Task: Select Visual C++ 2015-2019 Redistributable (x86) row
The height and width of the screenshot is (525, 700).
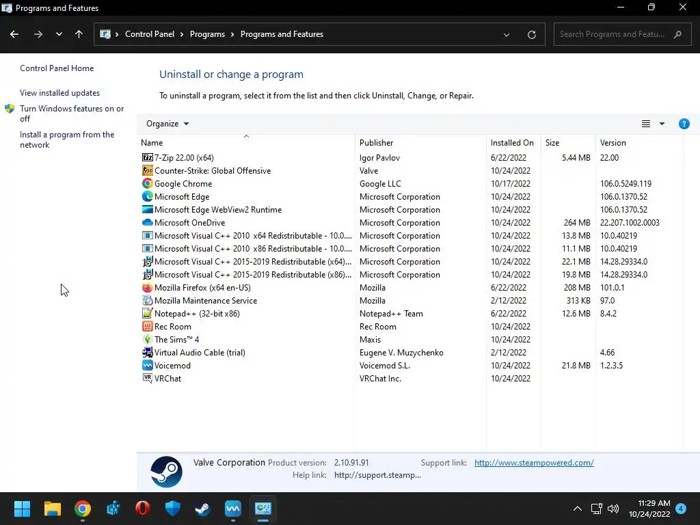Action: click(410, 274)
